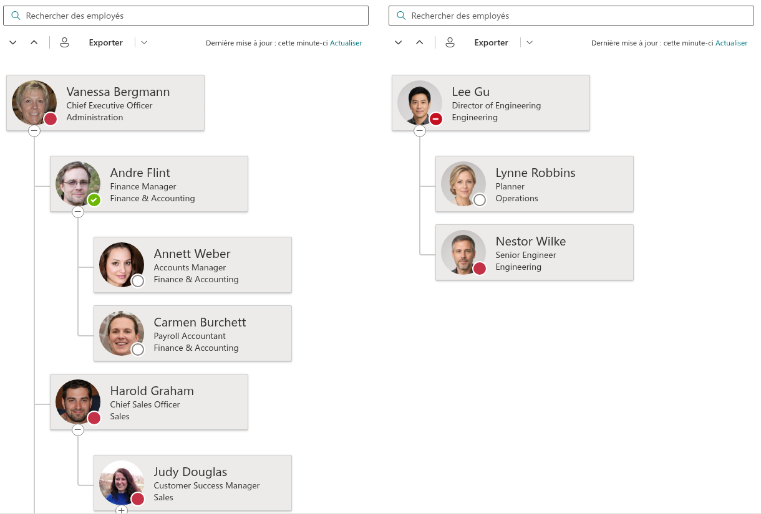Click Annett Weber's offline status badge

[138, 281]
